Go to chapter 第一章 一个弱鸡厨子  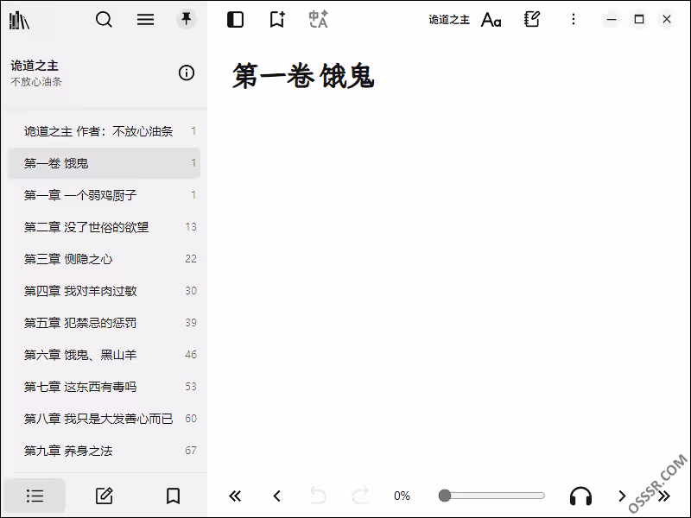point(104,195)
